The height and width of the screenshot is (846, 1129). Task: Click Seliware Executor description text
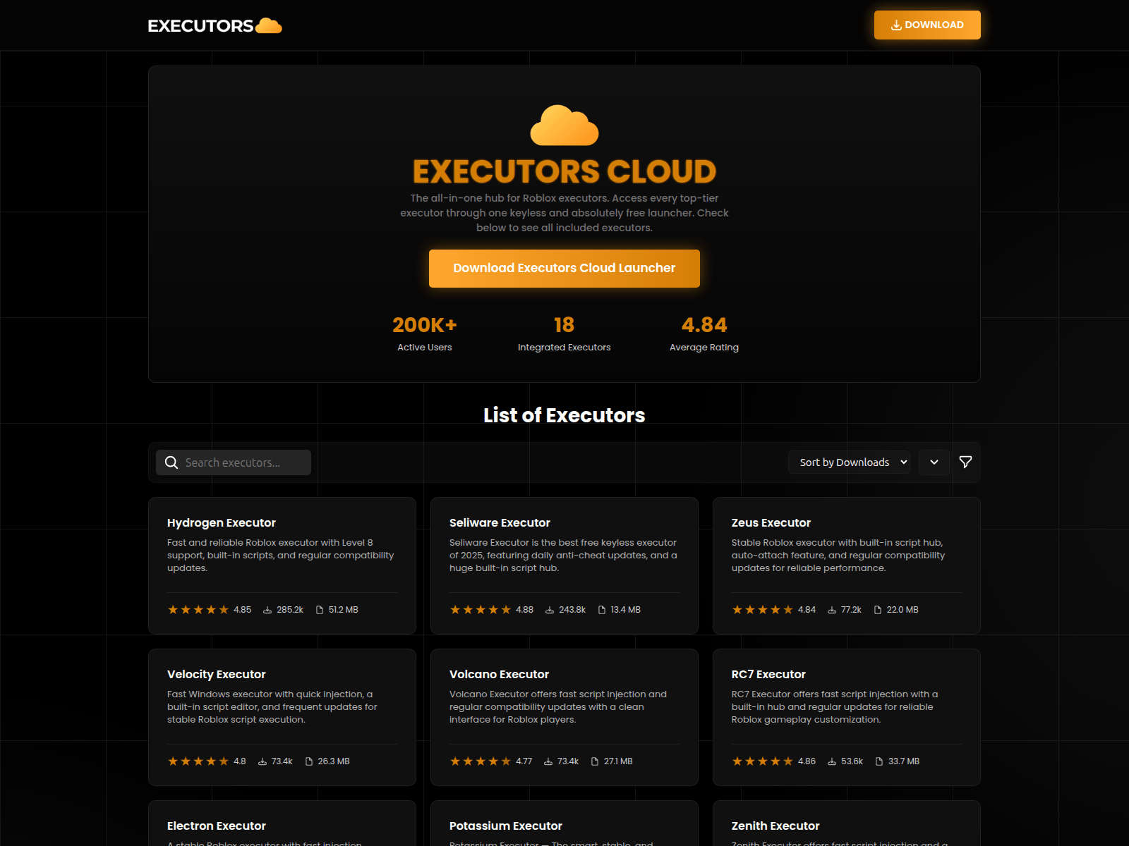tap(563, 556)
